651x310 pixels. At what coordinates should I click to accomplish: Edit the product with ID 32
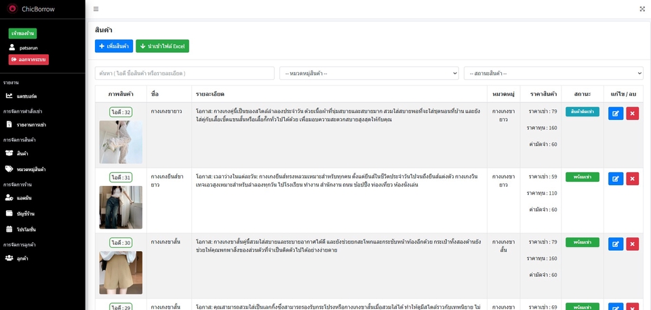616,113
